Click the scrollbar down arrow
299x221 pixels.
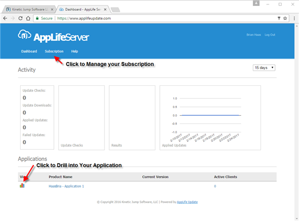[x=297, y=218]
